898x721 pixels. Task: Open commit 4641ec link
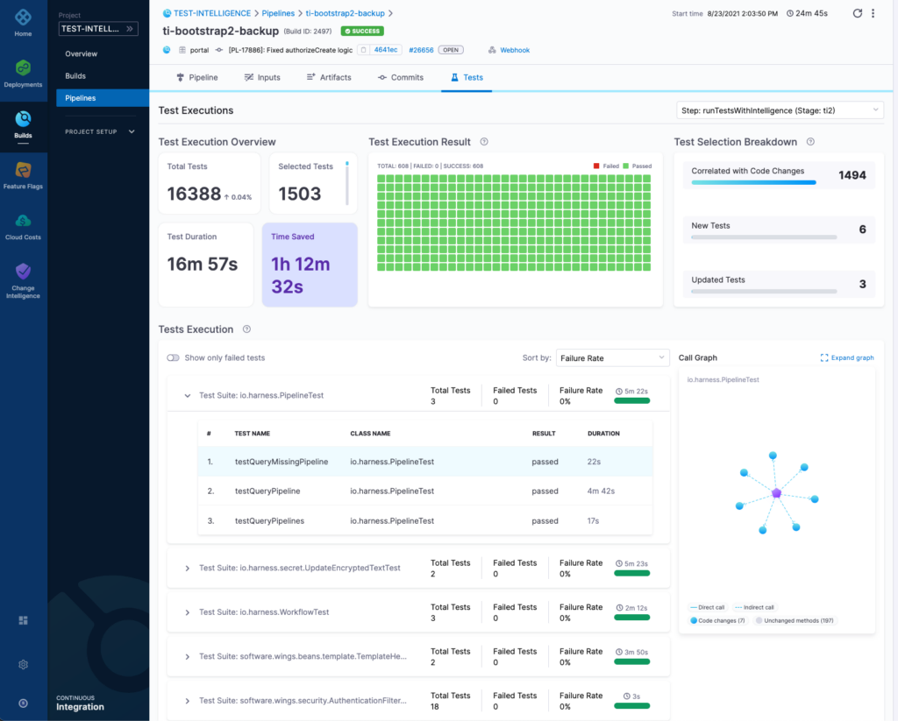tap(386, 50)
